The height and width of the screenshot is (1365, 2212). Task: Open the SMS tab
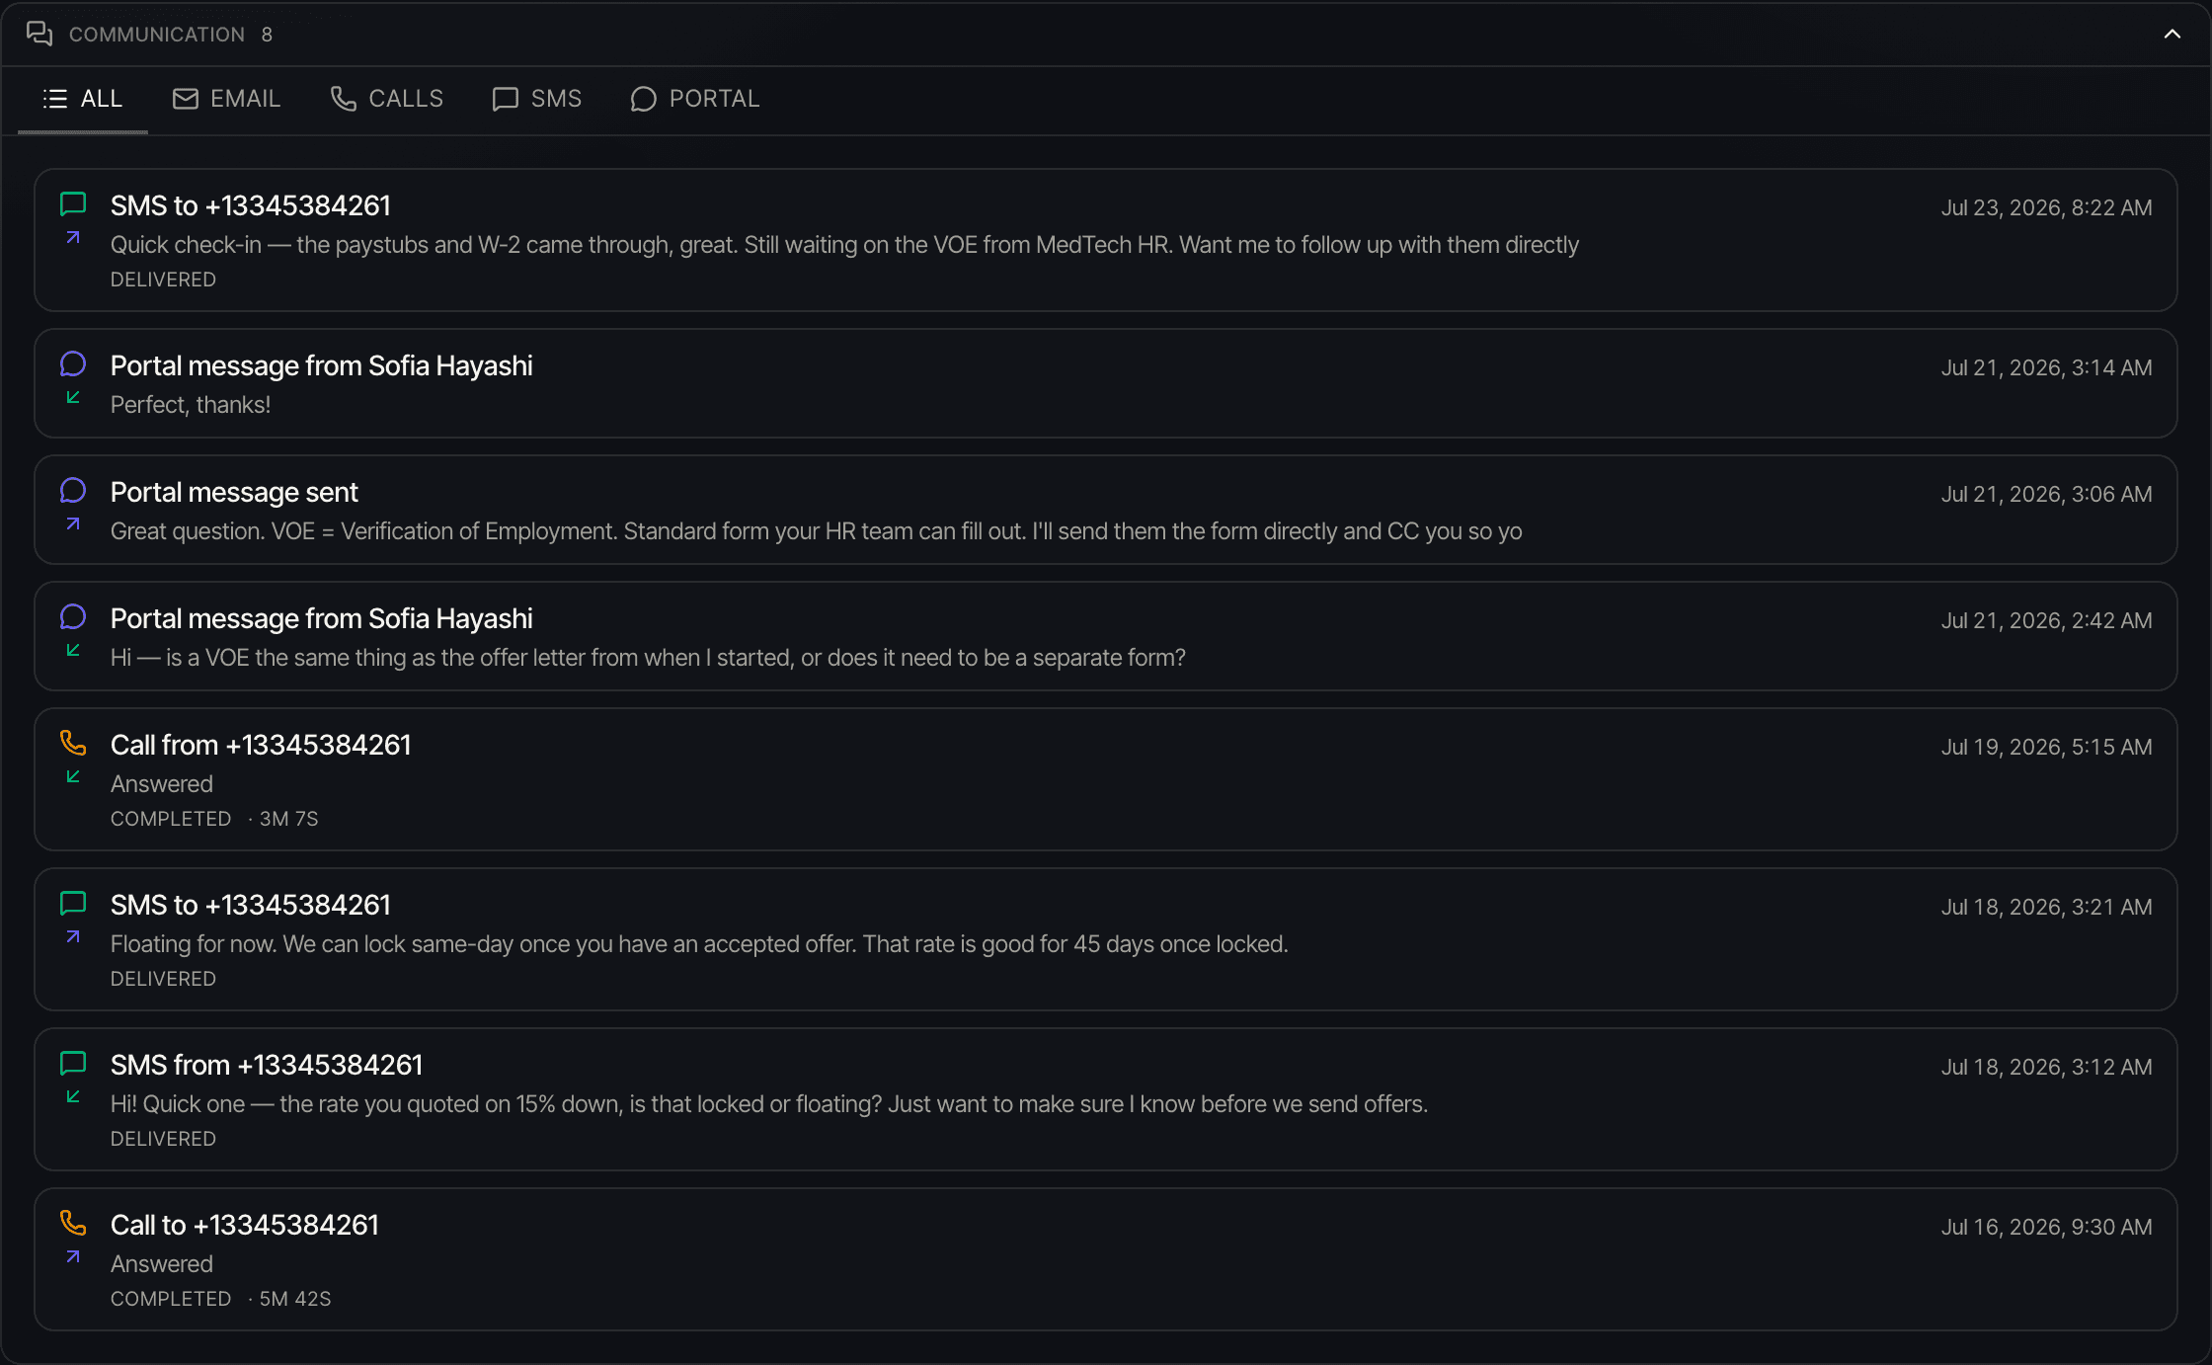tap(537, 99)
